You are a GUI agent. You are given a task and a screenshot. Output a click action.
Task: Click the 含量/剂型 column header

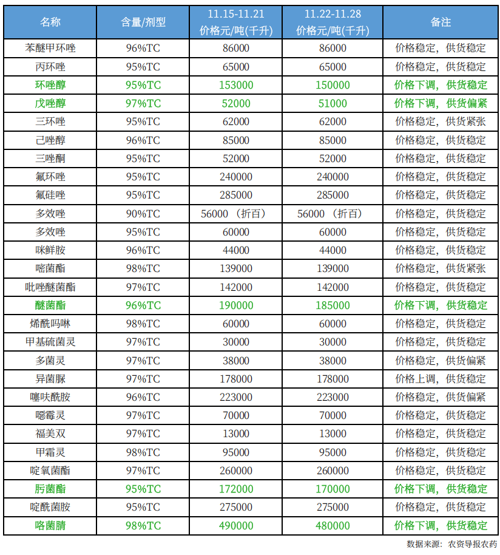point(143,22)
